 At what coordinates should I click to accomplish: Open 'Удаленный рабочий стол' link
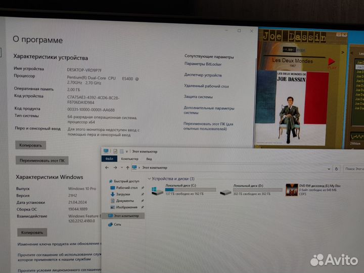(x=206, y=86)
